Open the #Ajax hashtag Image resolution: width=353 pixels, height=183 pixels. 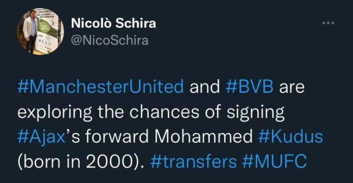tap(41, 137)
